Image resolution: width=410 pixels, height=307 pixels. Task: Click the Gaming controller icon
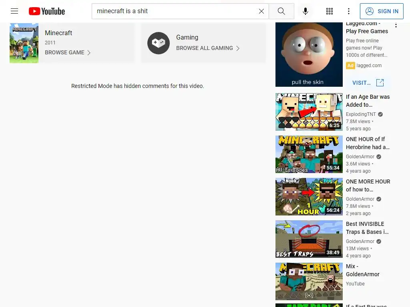click(x=159, y=43)
